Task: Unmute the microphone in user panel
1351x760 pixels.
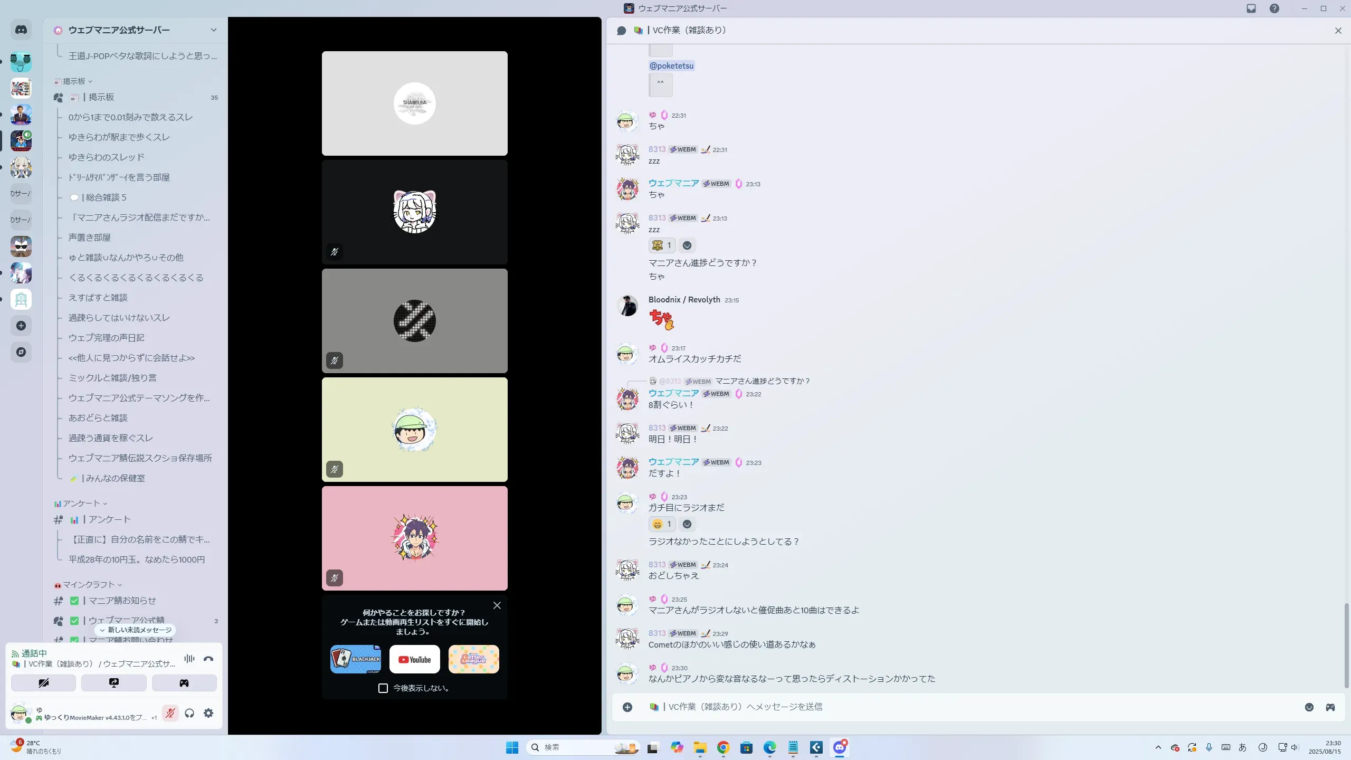Action: tap(170, 714)
